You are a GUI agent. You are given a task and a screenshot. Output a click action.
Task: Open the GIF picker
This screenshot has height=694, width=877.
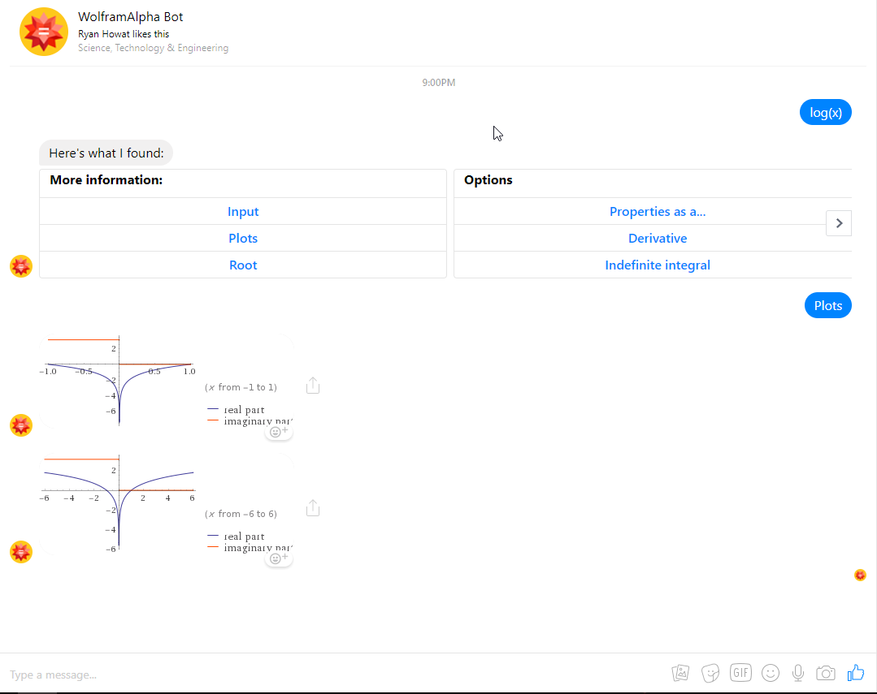point(740,672)
